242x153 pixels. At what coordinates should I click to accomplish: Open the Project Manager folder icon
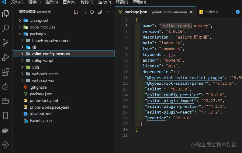click(5, 101)
